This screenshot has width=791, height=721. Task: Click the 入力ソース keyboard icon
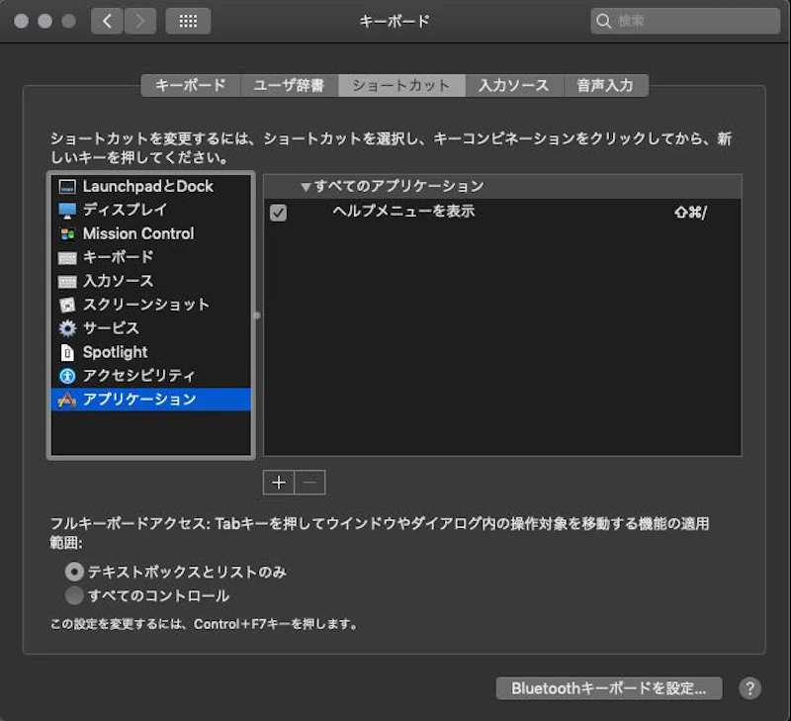[x=67, y=282]
